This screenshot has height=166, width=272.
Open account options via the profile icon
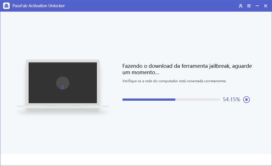240,6
